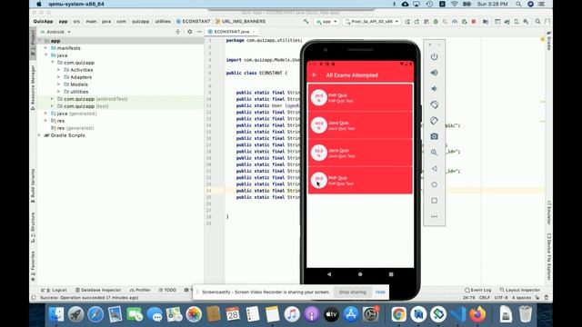
Task: Open Google Chrome from the Dock
Action: click(x=398, y=314)
